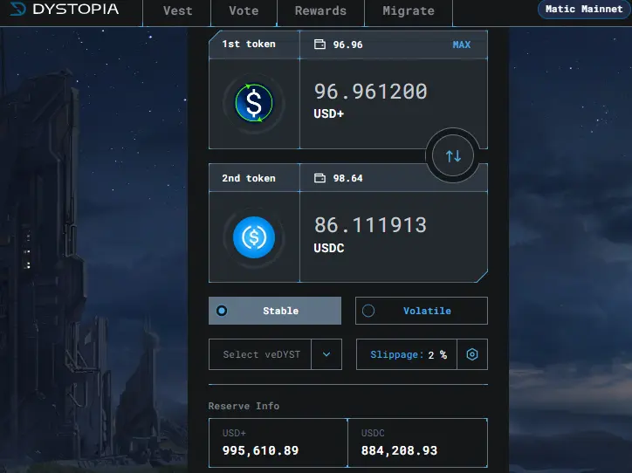Click the wallet icon beside 98.64
The image size is (632, 473).
coord(319,178)
